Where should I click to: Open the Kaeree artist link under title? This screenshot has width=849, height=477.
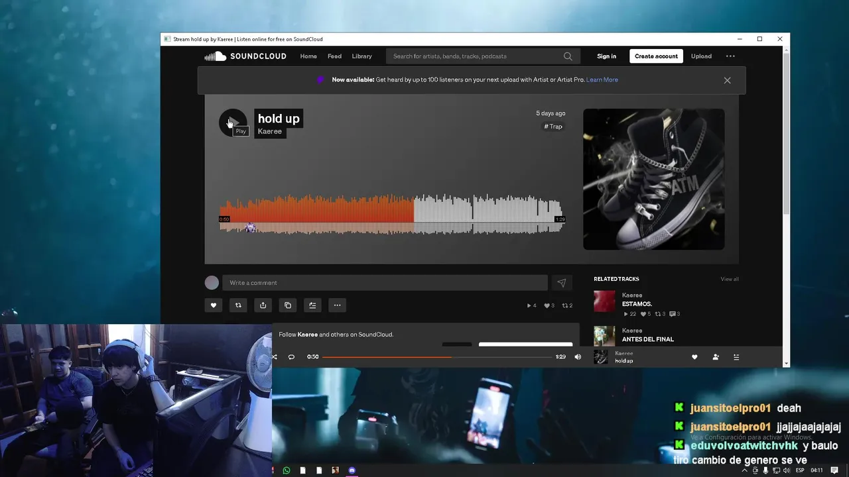click(269, 131)
